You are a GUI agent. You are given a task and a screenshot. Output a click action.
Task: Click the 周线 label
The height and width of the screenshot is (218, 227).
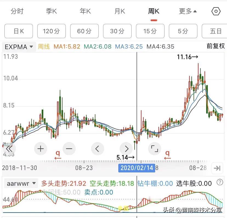pos(44,47)
